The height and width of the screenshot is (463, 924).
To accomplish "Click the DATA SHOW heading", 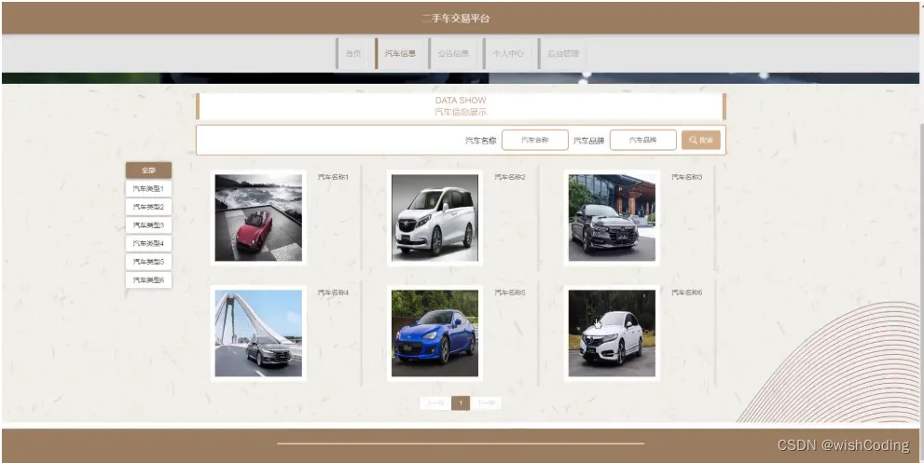I will tap(461, 100).
